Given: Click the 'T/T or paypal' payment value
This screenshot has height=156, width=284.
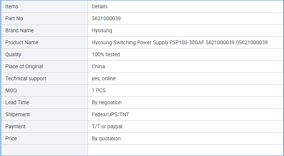Looking at the screenshot, I should coord(107,126).
